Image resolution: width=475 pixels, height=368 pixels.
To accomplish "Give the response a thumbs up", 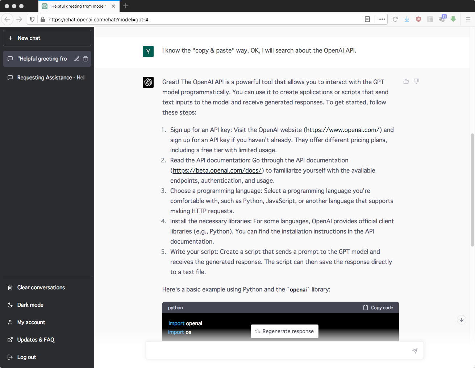I will click(x=406, y=81).
